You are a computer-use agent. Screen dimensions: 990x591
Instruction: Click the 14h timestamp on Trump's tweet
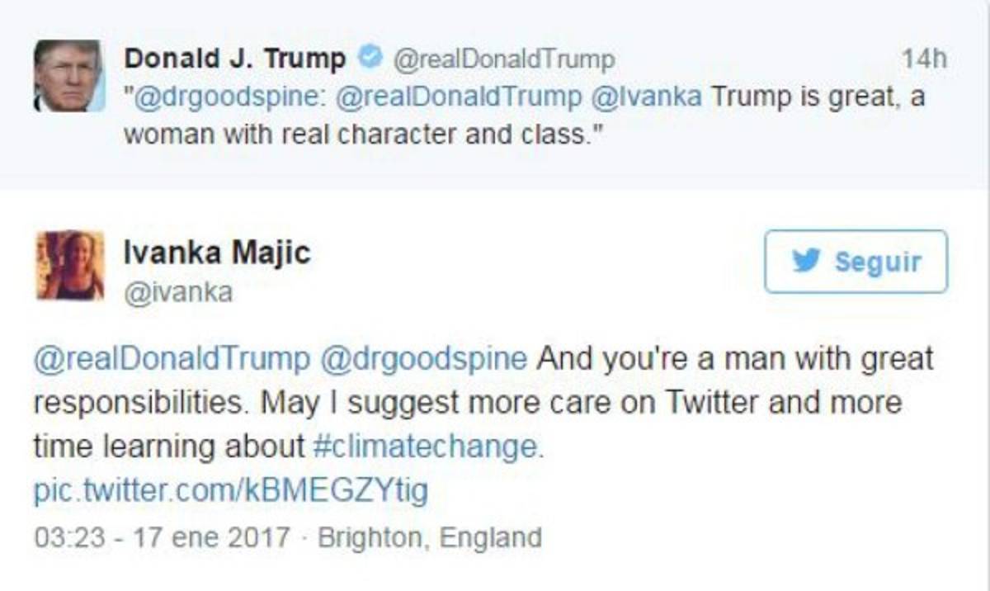point(923,59)
